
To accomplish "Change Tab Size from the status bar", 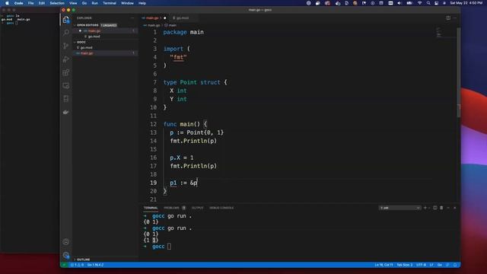I will 405,265.
